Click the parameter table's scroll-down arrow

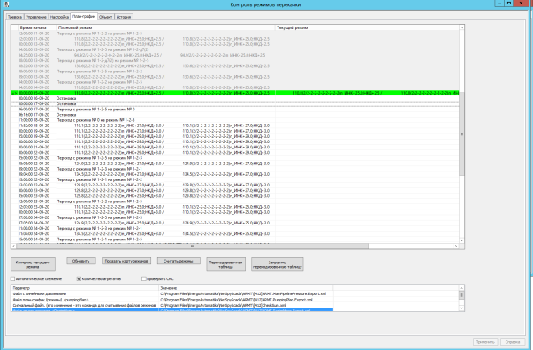461,308
